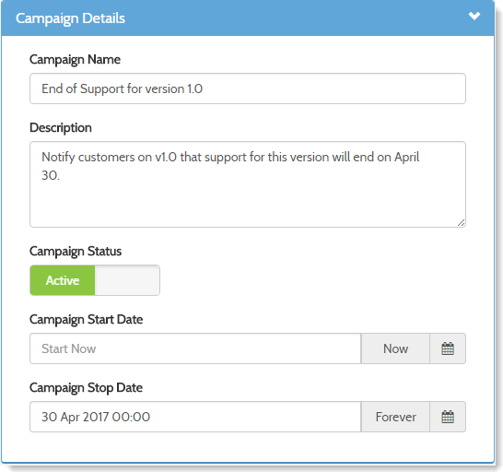Click the 30 Apr 2017 stop date field

coord(195,417)
